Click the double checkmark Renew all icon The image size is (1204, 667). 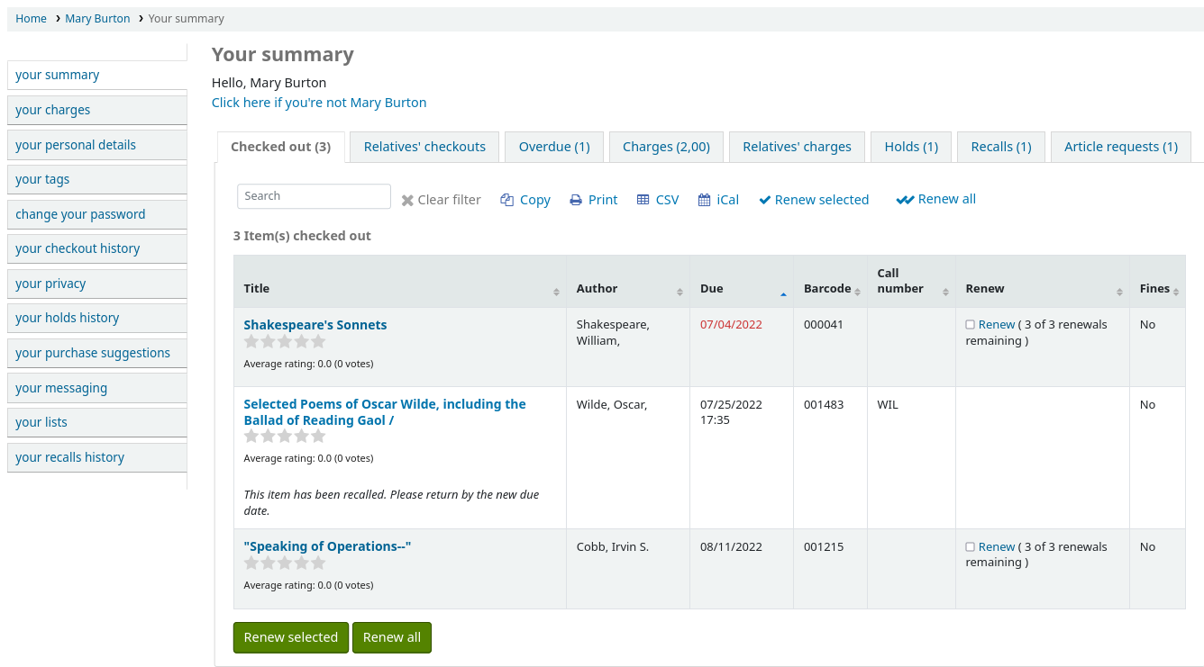(905, 199)
